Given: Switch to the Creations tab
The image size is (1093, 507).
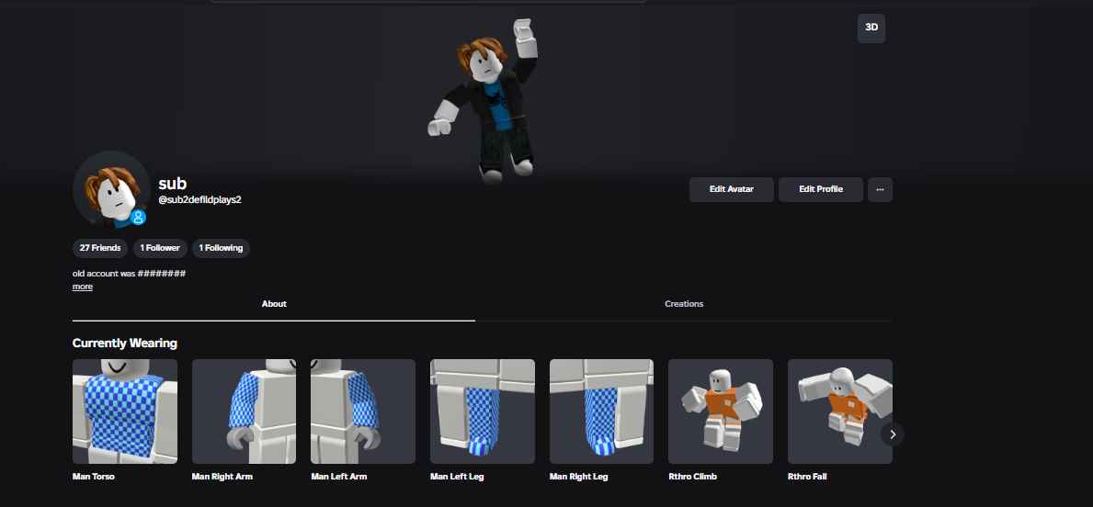Looking at the screenshot, I should point(684,304).
